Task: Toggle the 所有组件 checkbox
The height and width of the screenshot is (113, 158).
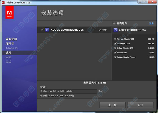Action: click(114, 23)
